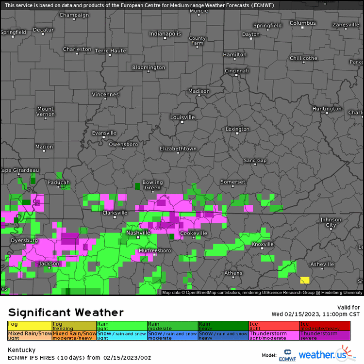Click the Thunderstorm severe legend swatch

click(x=325, y=335)
